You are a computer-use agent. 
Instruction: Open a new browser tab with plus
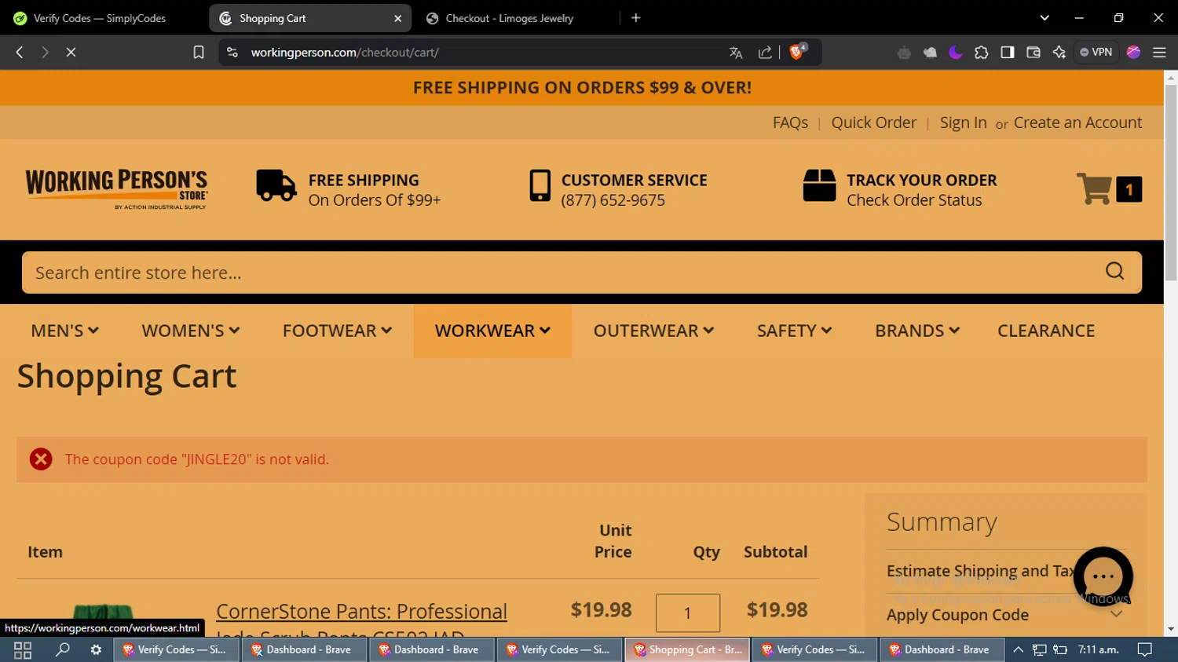[636, 17]
